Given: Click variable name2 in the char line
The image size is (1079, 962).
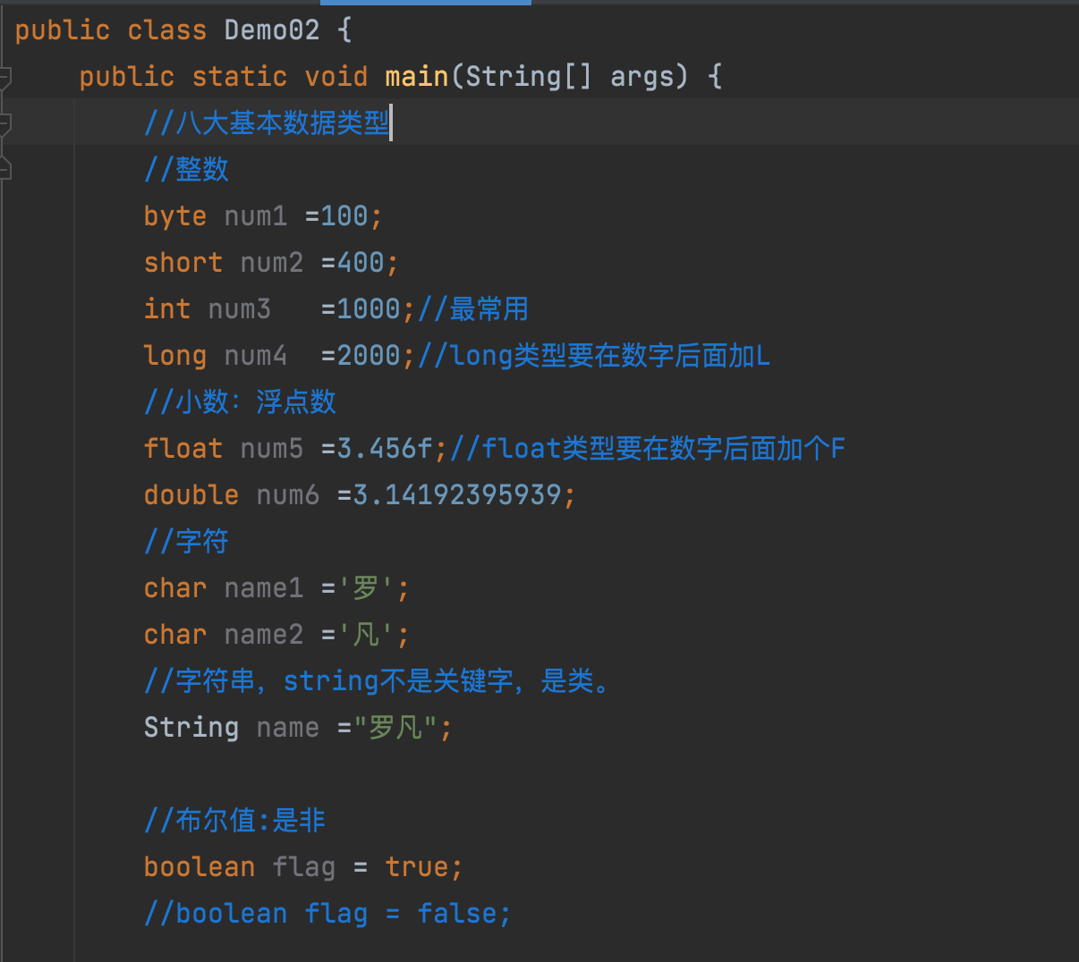Looking at the screenshot, I should point(263,635).
